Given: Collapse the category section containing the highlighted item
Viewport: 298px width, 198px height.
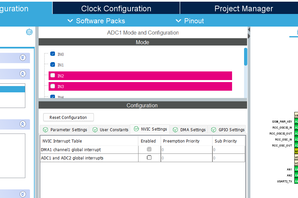Looking at the screenshot, I should (x=23, y=74).
